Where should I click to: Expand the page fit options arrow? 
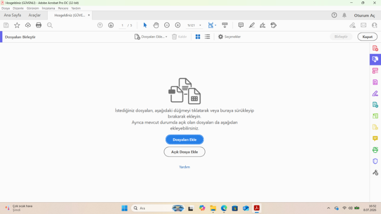(216, 25)
